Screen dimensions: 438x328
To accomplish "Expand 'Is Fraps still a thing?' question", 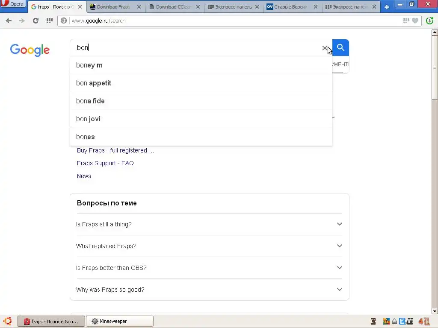I will [x=209, y=224].
